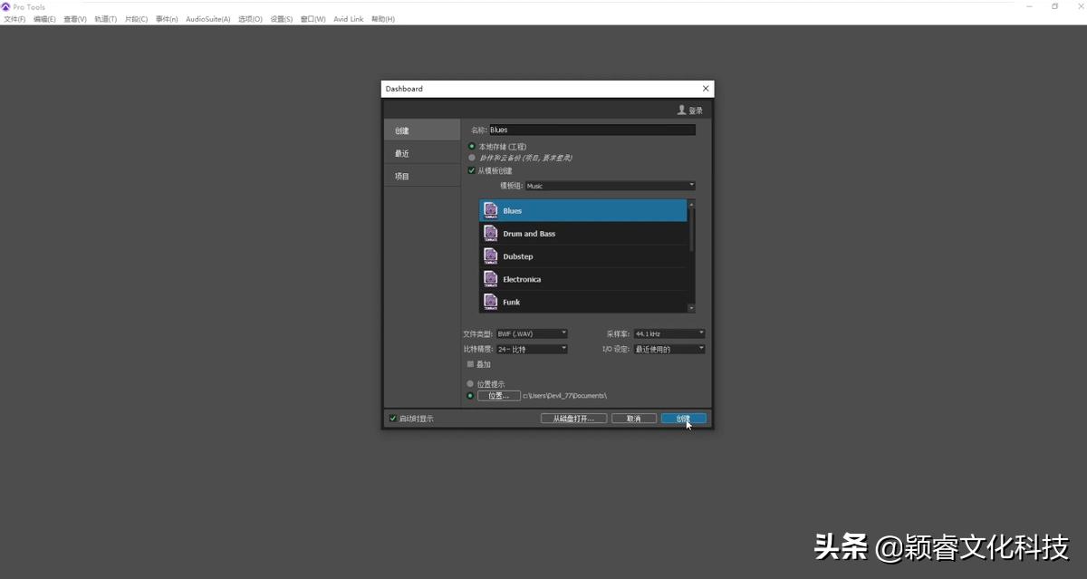Image resolution: width=1087 pixels, height=579 pixels.
Task: Select 协作和云备份 radio button
Action: (471, 158)
